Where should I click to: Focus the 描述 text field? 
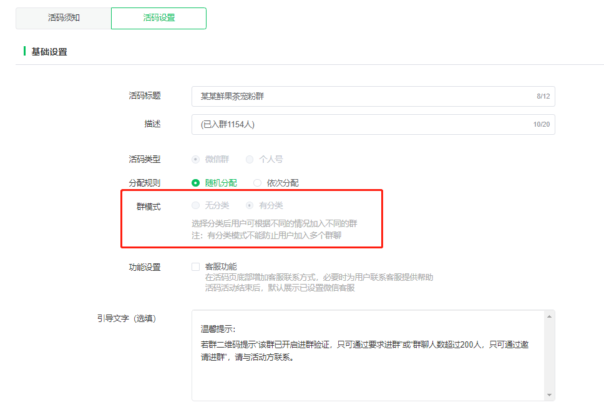pos(362,125)
